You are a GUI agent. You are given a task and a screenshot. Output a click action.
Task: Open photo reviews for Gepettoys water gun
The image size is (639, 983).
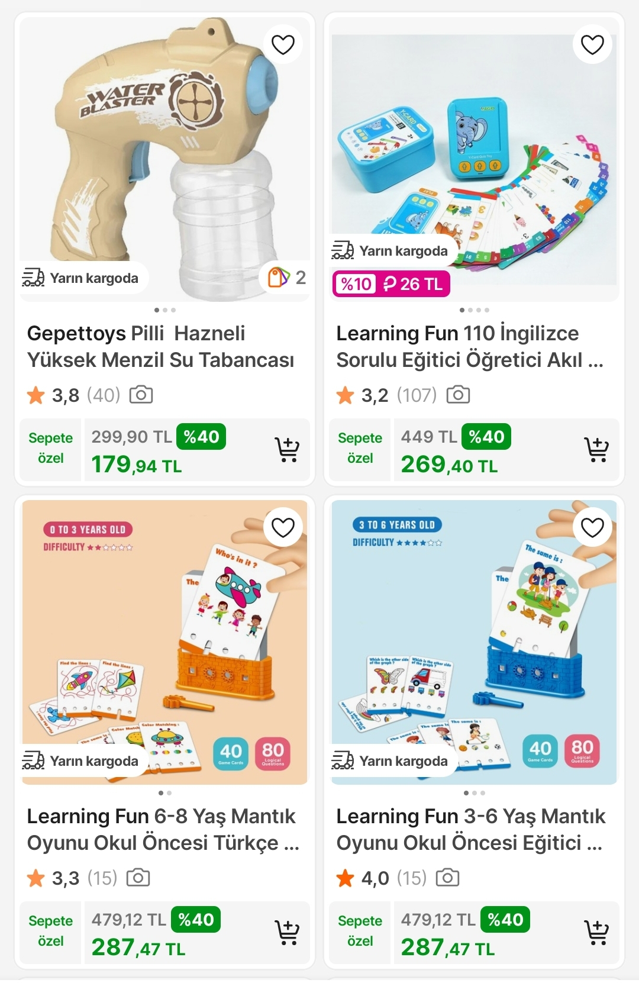[x=141, y=395]
